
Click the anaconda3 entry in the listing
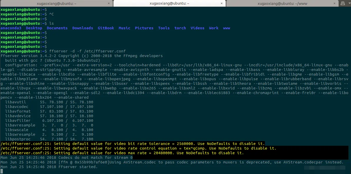11,28
